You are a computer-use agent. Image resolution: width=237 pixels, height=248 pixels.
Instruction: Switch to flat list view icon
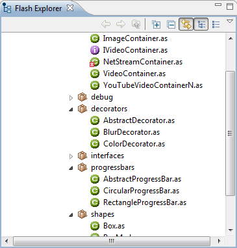pyautogui.click(x=216, y=24)
